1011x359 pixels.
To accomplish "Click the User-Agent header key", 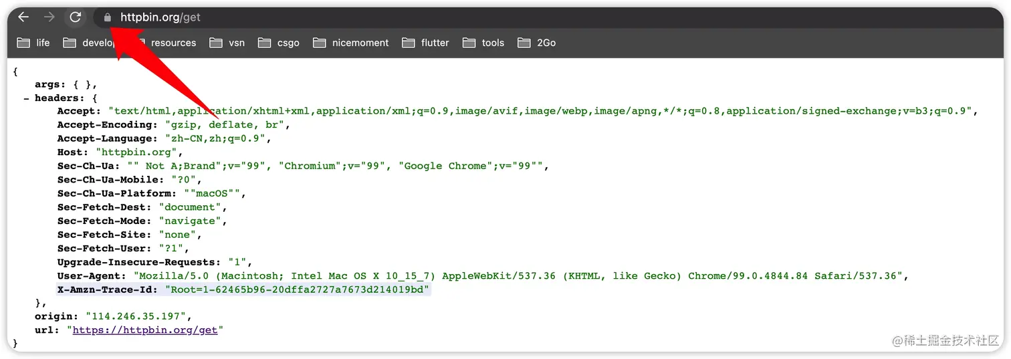I will [90, 276].
